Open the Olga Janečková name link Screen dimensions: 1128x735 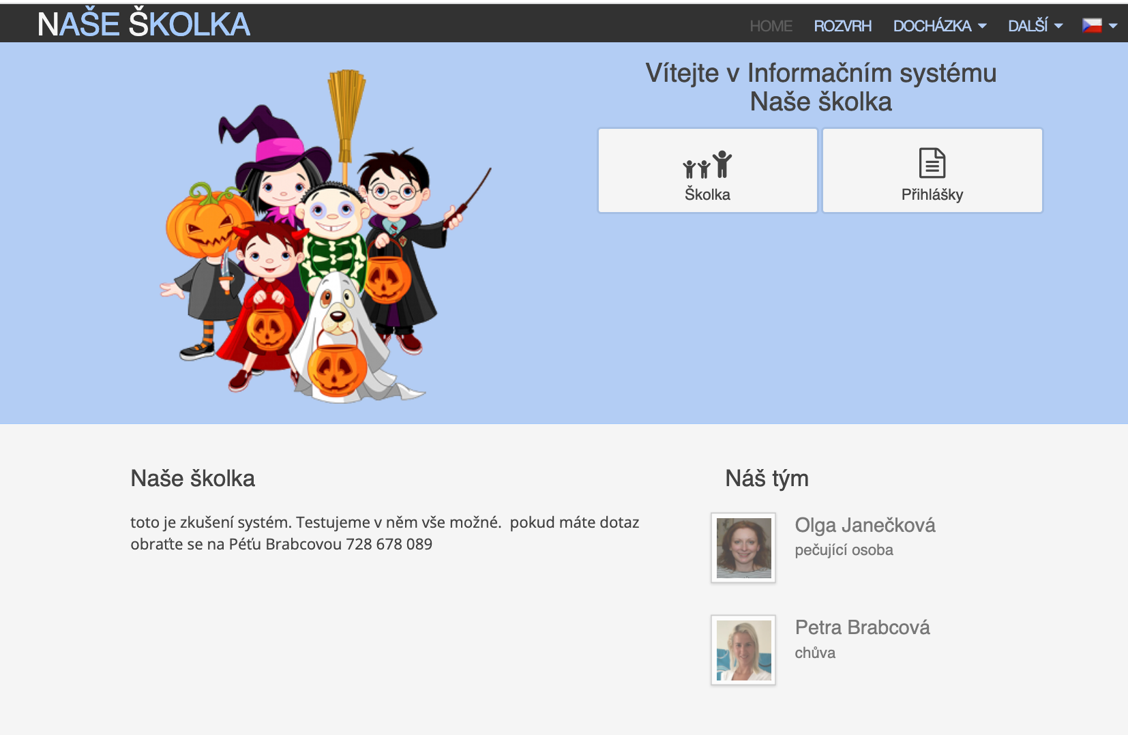click(x=865, y=525)
